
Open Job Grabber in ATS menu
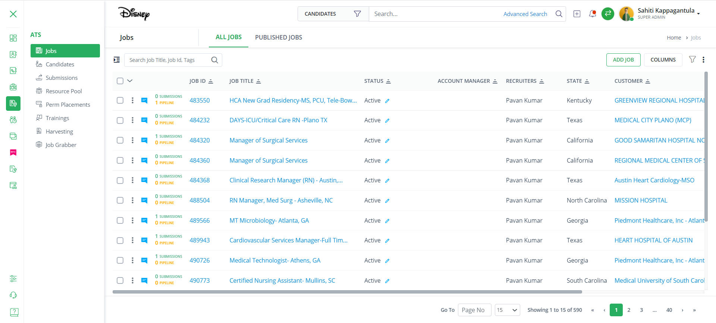tap(61, 145)
